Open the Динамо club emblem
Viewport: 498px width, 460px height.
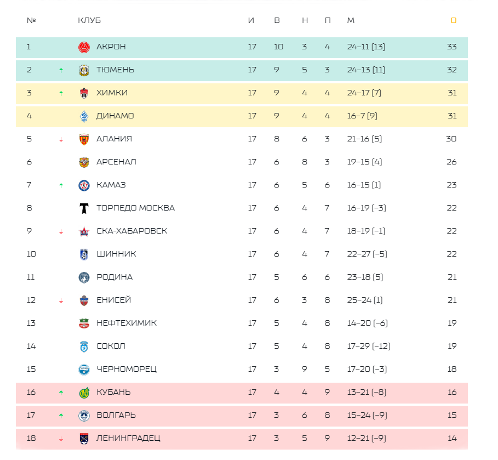click(84, 116)
